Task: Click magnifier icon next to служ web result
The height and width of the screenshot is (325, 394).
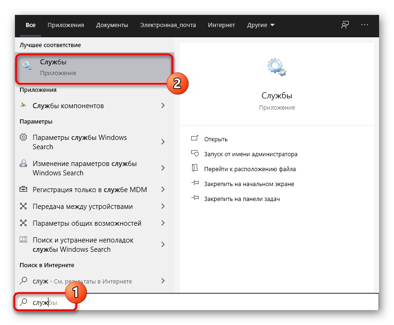Action: (x=23, y=280)
